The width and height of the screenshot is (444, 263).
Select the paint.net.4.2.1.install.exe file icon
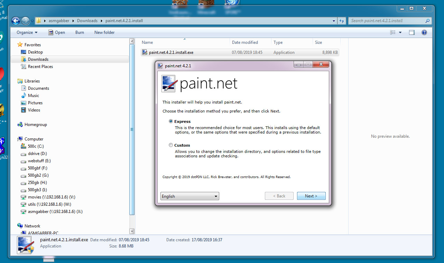[x=145, y=52]
